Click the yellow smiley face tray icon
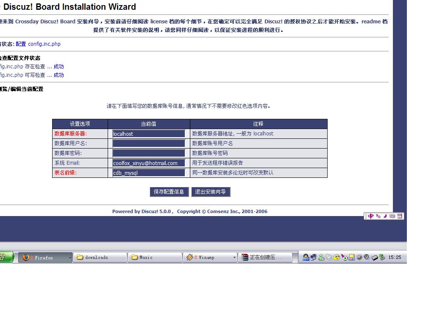Viewport: 434px width, 326px height. click(336, 257)
